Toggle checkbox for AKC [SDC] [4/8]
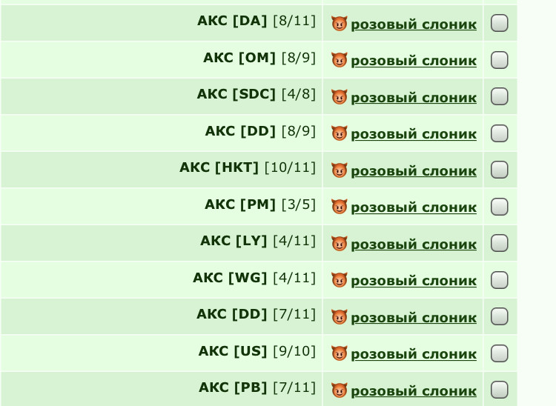This screenshot has width=556, height=406. coord(499,96)
